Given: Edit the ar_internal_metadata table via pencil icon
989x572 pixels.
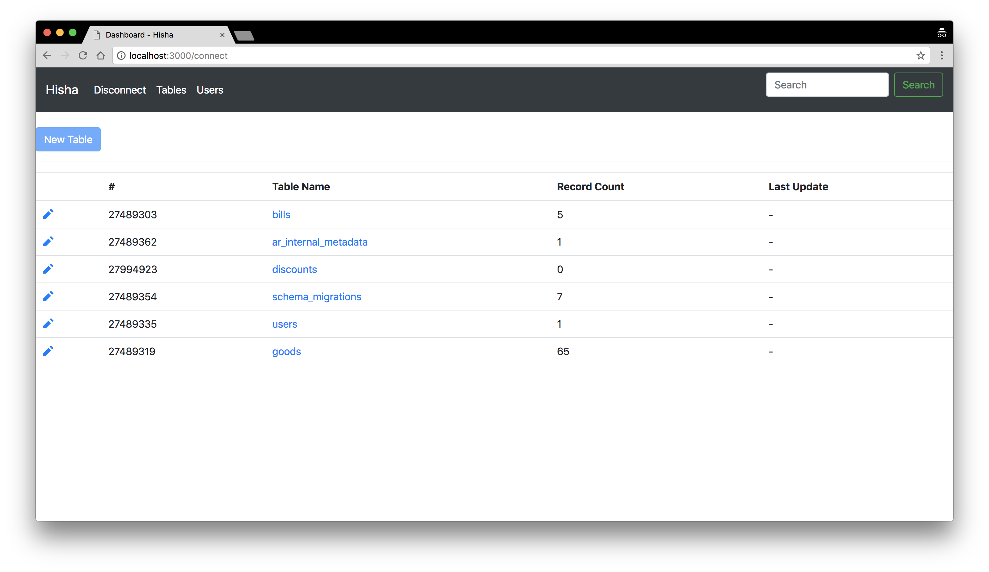Looking at the screenshot, I should pos(48,242).
